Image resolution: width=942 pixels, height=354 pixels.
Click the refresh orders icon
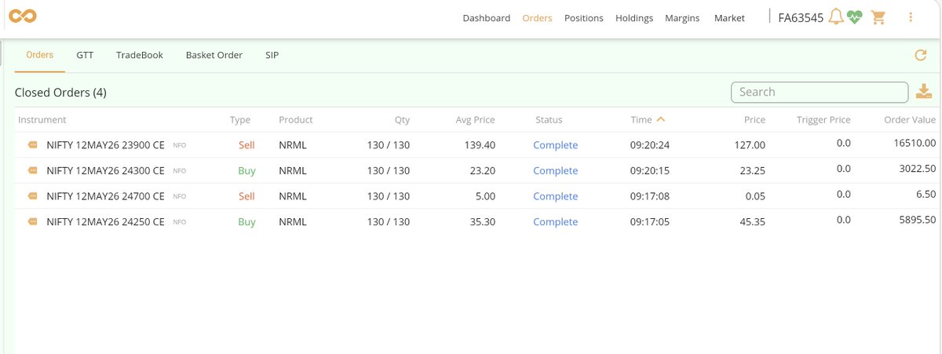921,55
